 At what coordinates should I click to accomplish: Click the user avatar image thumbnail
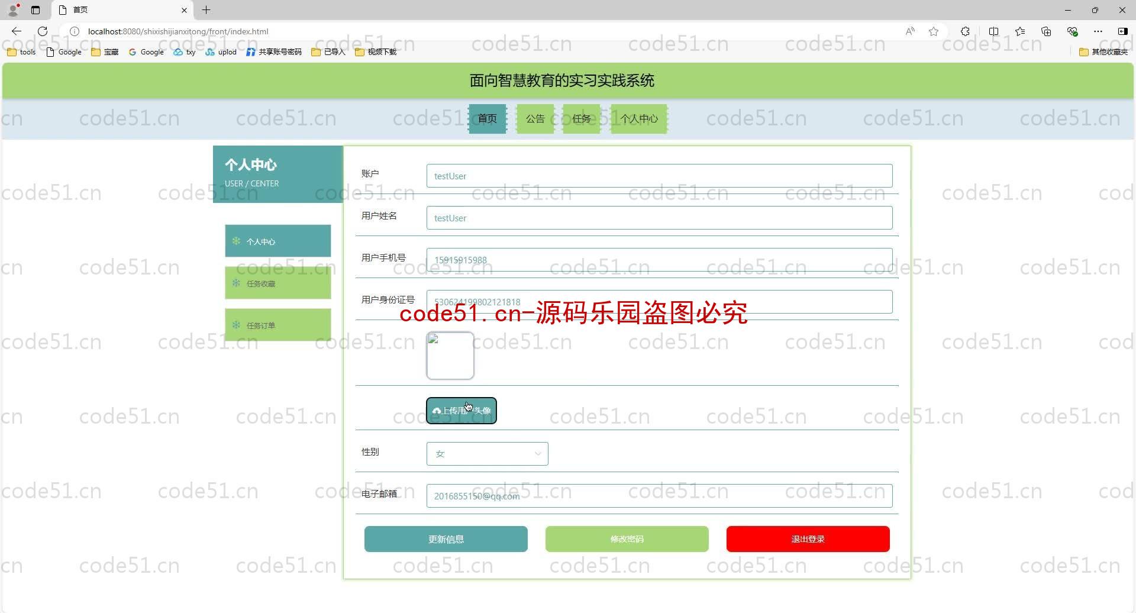point(450,356)
